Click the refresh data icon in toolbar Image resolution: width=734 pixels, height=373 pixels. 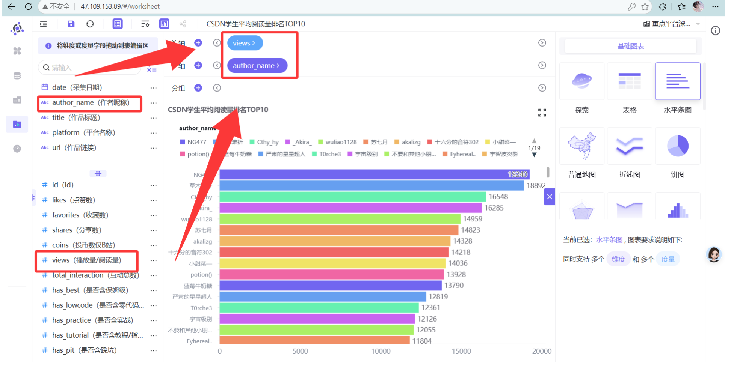pyautogui.click(x=90, y=24)
